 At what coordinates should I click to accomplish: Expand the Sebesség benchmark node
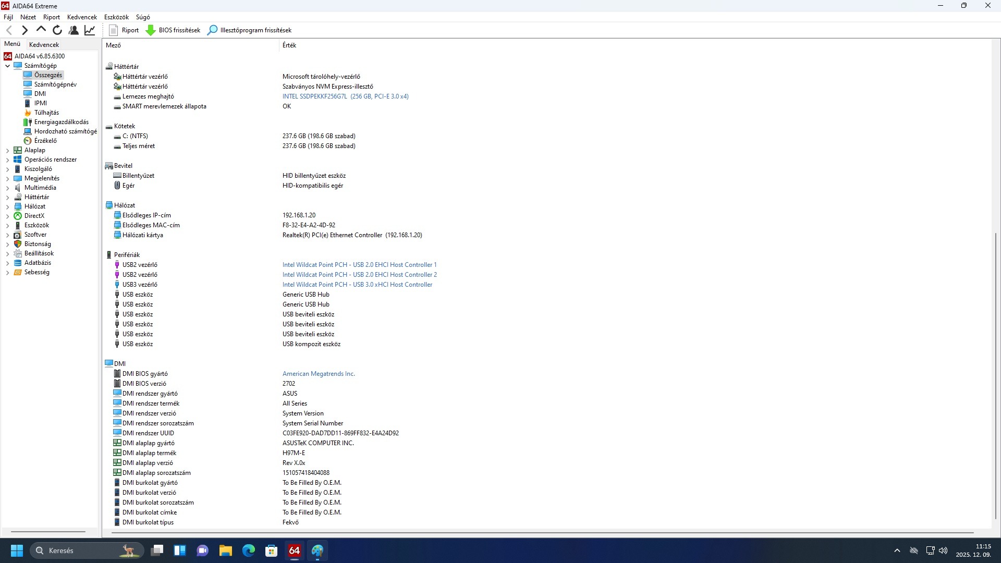[x=8, y=272]
